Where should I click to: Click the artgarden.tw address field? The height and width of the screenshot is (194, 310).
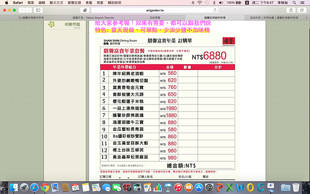coord(155,10)
